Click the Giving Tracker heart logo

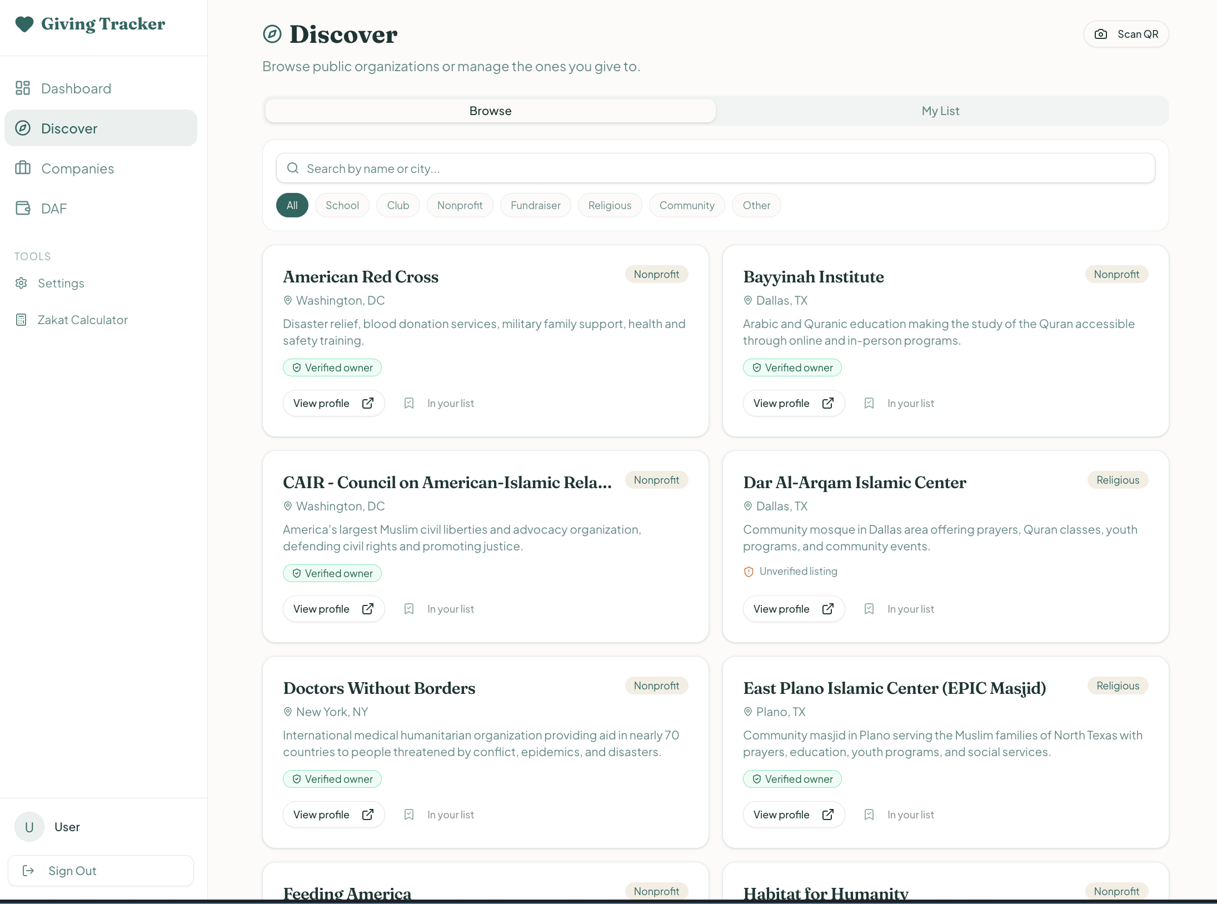[x=24, y=24]
